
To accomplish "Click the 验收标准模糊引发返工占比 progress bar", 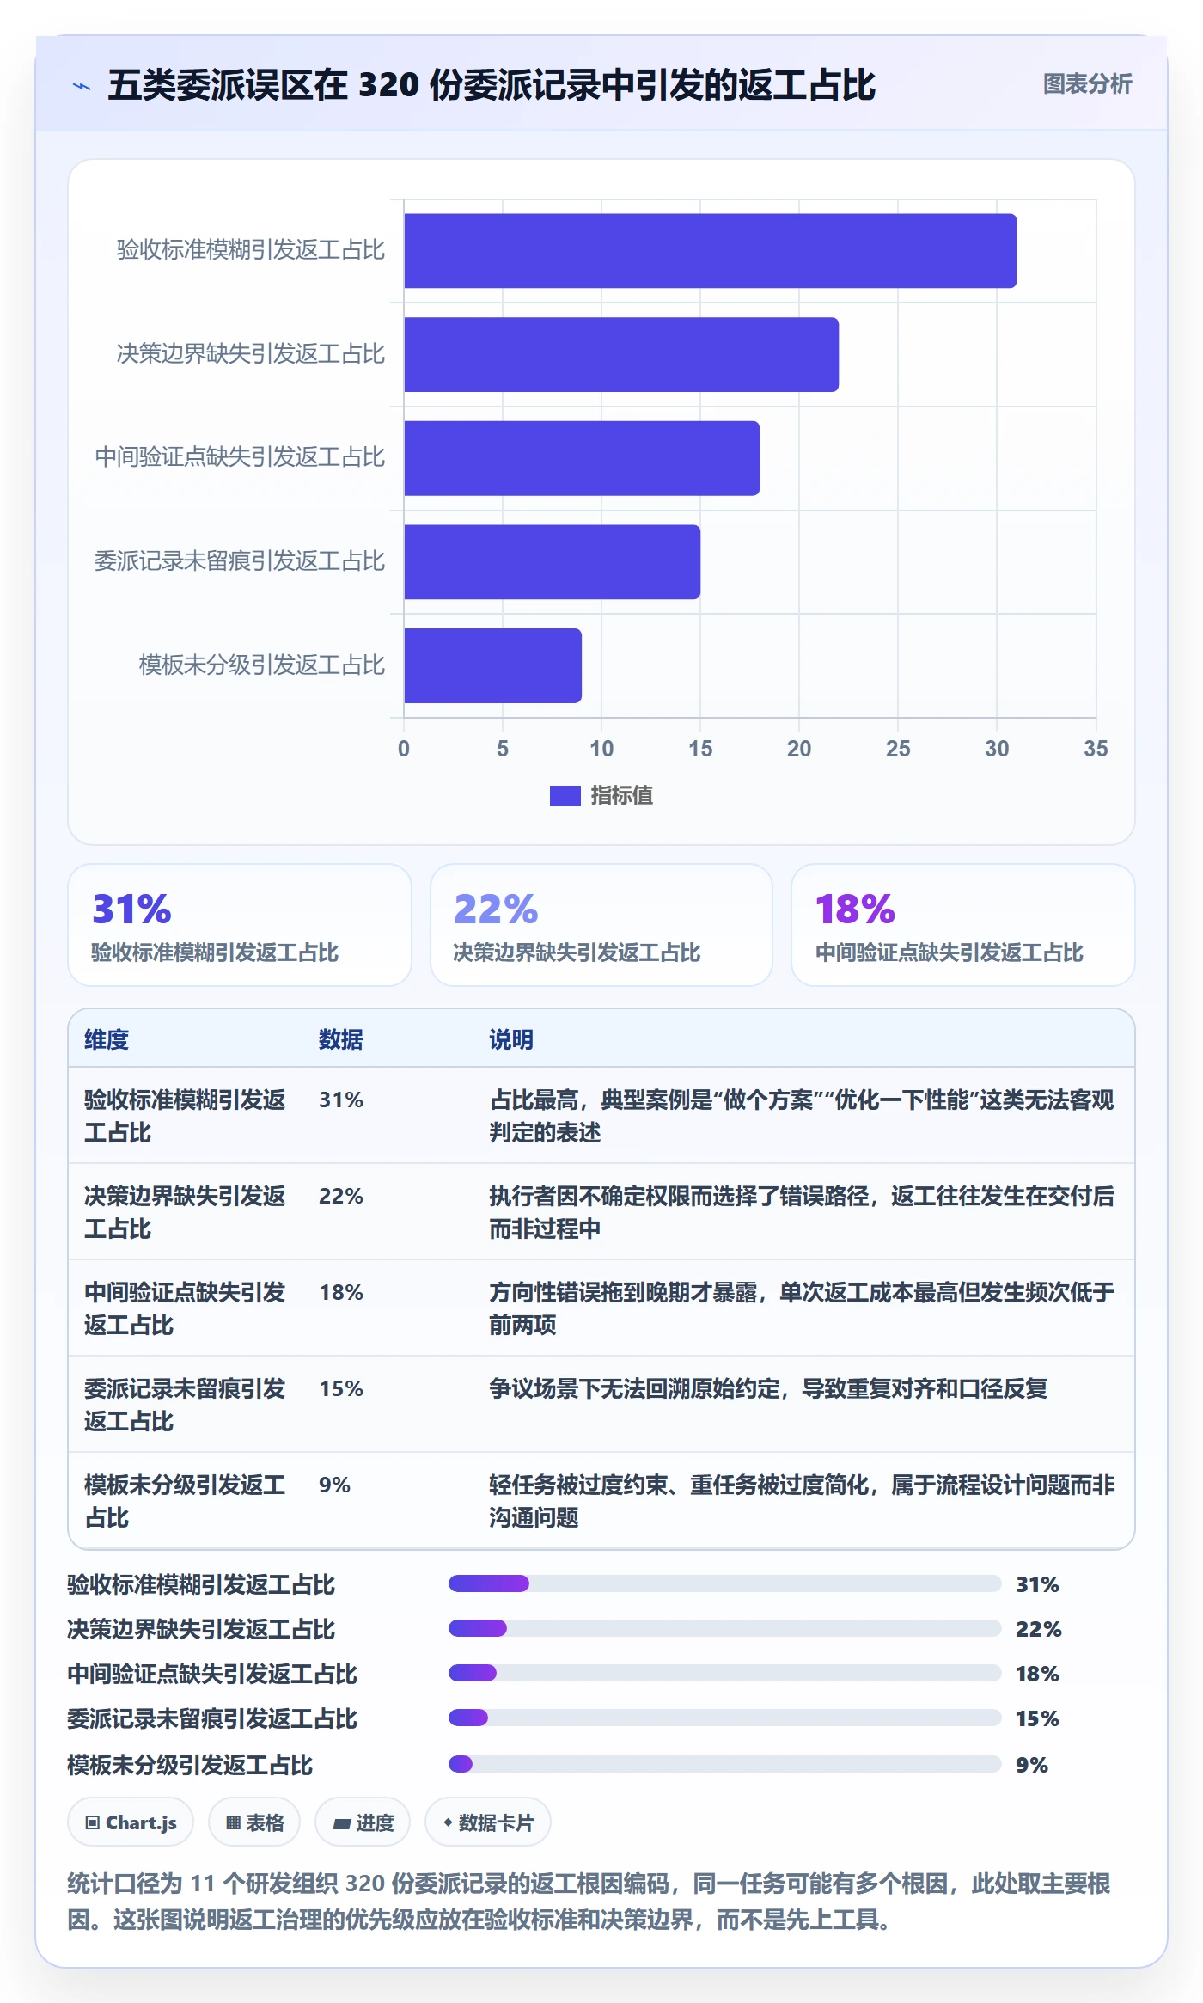I will tap(724, 1583).
